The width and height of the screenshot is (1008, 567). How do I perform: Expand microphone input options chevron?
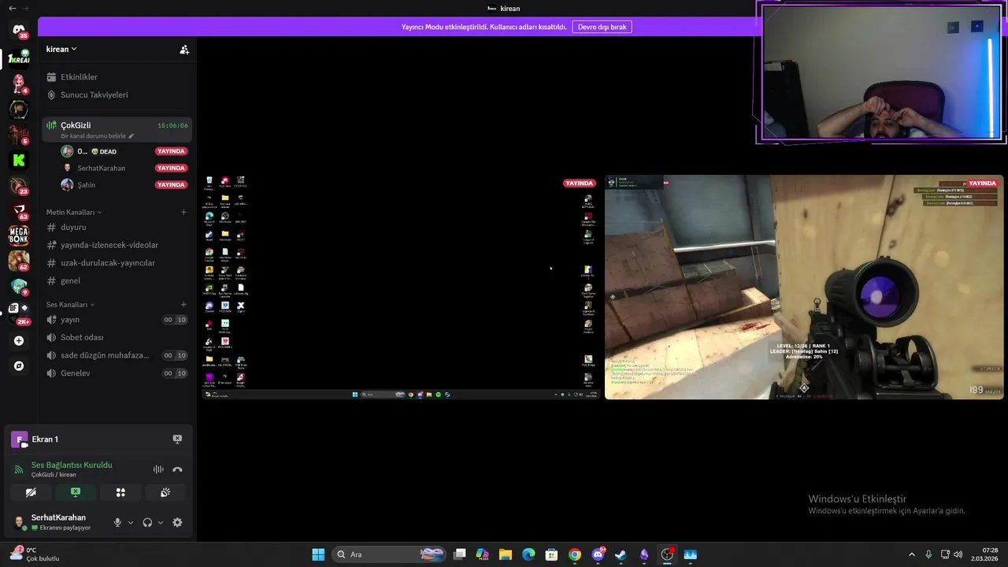pos(131,522)
